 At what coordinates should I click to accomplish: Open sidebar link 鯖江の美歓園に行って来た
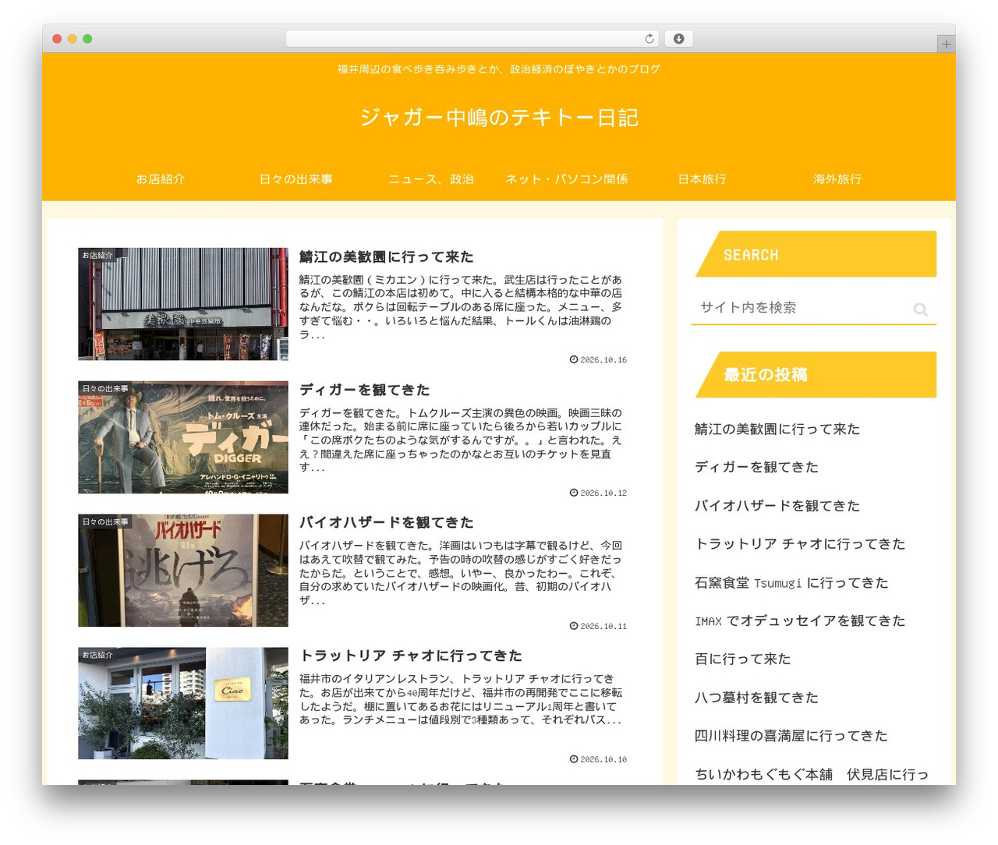click(777, 429)
